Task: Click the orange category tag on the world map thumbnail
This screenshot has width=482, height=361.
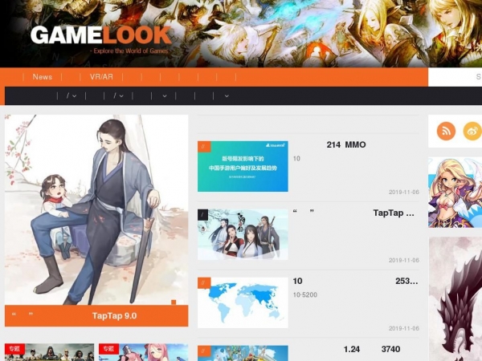Action: [x=204, y=283]
